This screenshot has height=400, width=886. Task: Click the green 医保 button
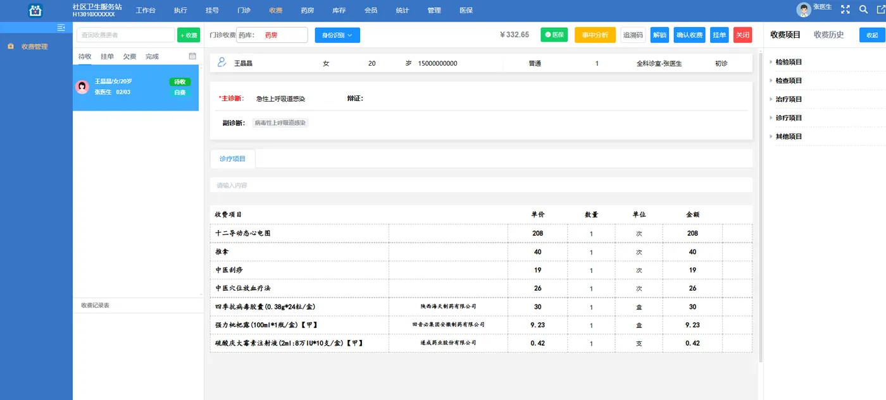(554, 35)
